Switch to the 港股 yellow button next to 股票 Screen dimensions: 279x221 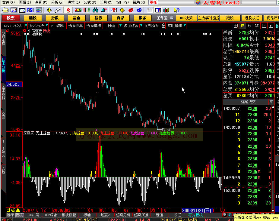33,18
